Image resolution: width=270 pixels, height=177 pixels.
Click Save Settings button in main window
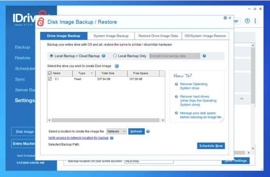click(x=235, y=160)
